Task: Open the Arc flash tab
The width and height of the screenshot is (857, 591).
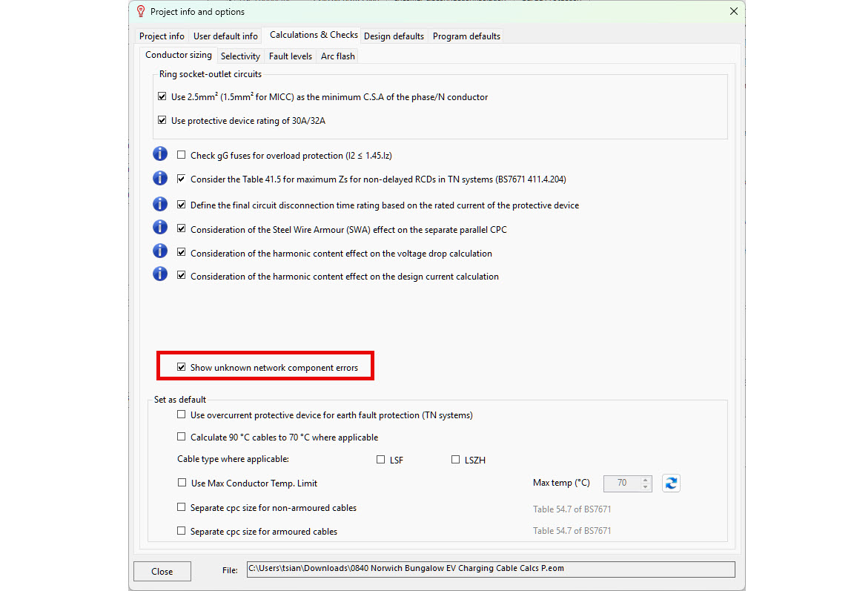Action: (337, 56)
